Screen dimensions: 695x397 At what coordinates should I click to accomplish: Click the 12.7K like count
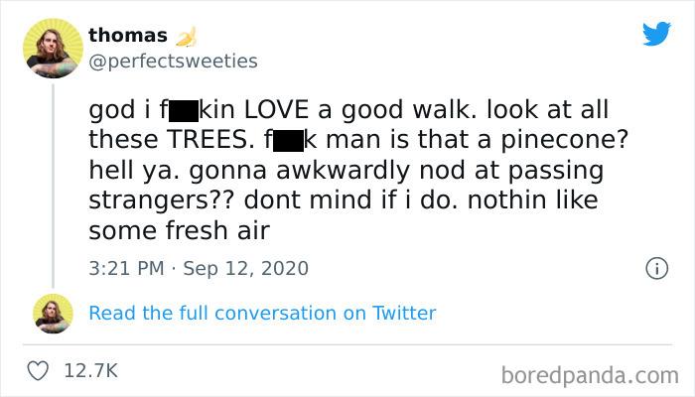[90, 370]
